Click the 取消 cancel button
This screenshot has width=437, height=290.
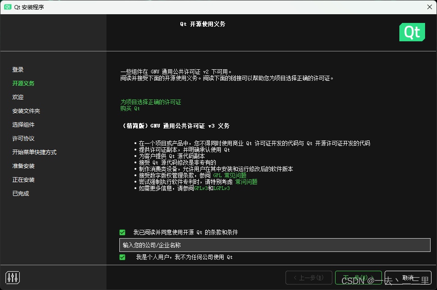[x=408, y=278]
